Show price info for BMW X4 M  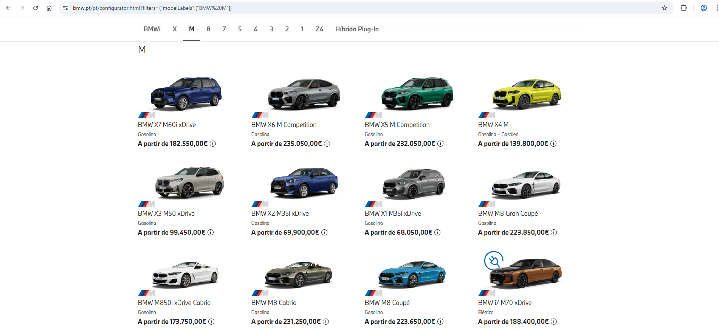pyautogui.click(x=553, y=144)
